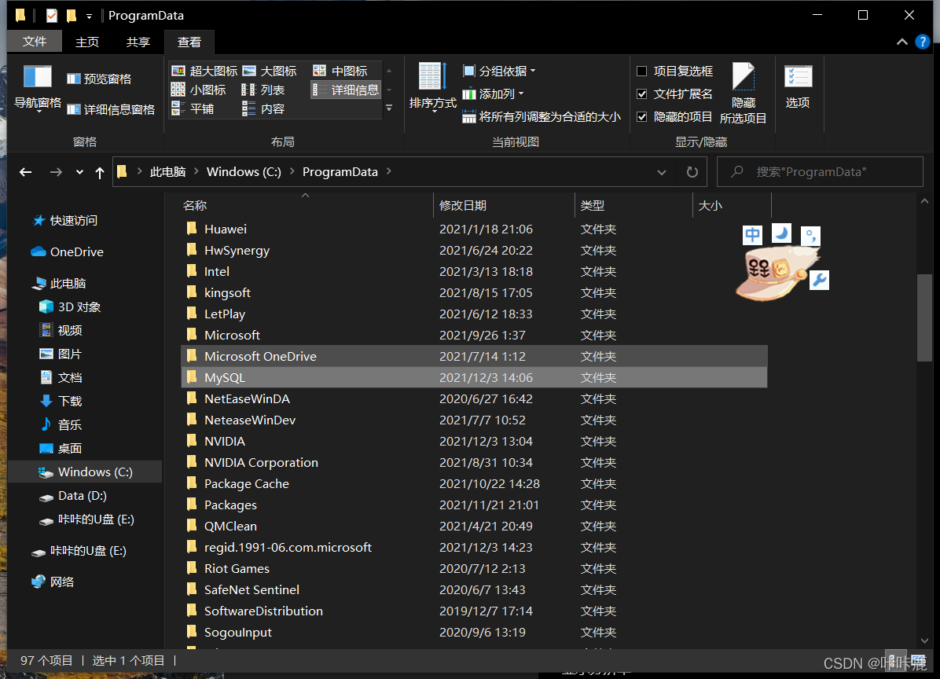940x679 pixels.
Task: Switch to List layout
Action: (x=263, y=90)
